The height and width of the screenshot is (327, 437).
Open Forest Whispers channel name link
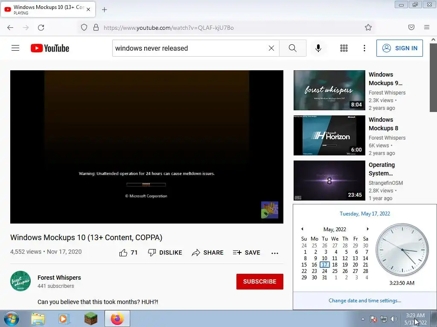point(59,278)
